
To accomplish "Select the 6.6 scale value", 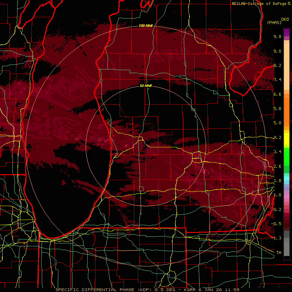I will pyautogui.click(x=277, y=94).
